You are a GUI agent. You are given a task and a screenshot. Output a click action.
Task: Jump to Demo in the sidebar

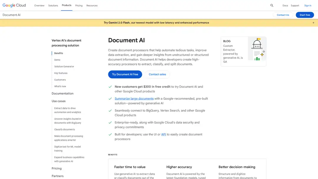(x=57, y=60)
